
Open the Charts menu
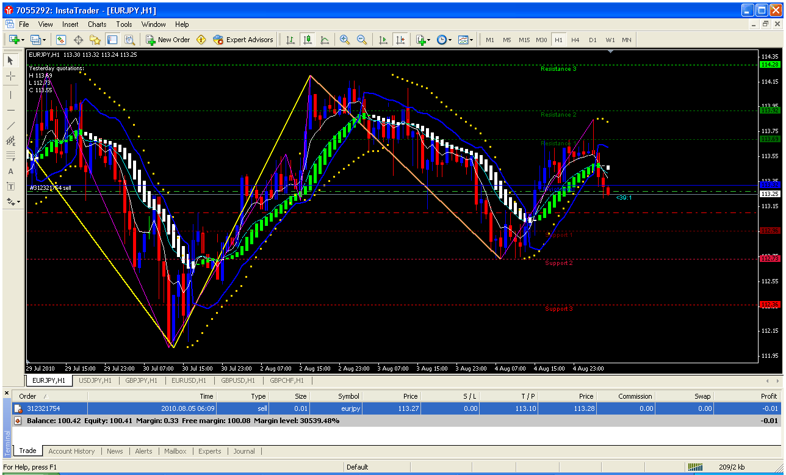tap(97, 24)
